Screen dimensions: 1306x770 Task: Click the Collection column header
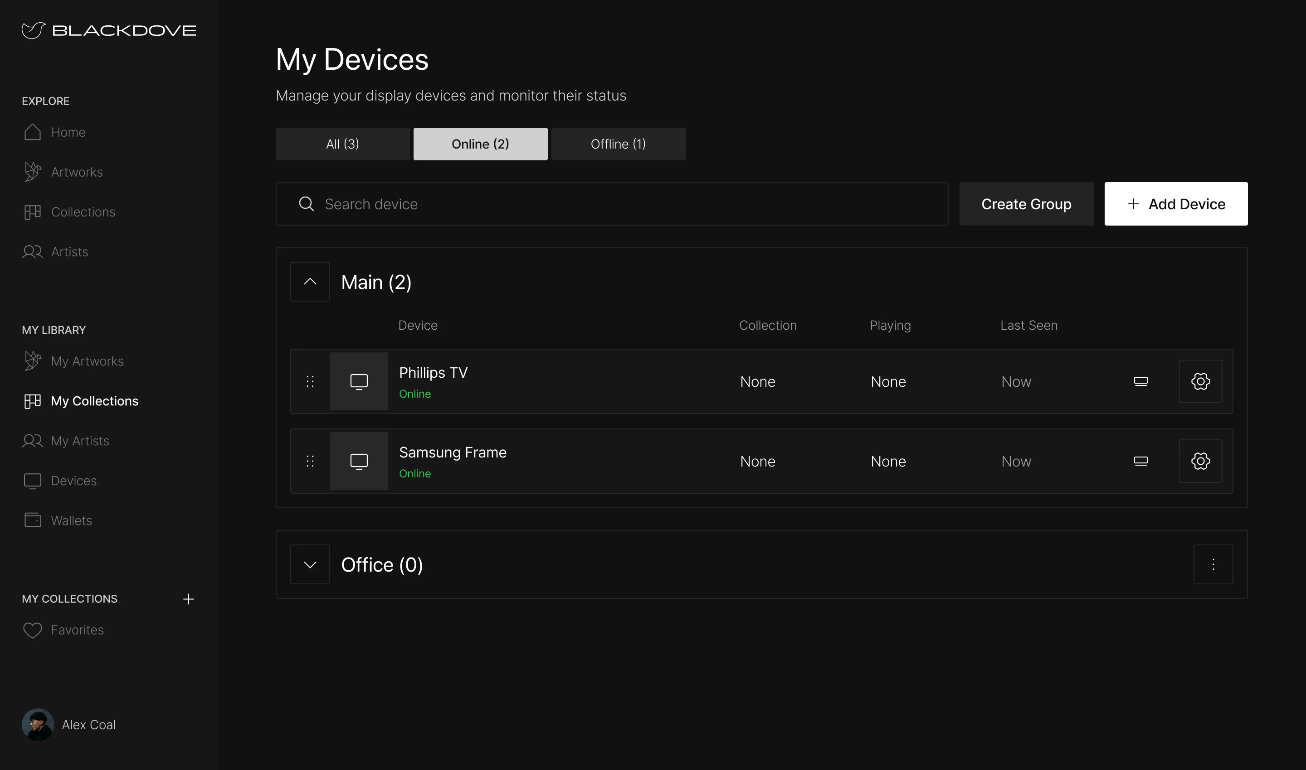click(x=768, y=325)
